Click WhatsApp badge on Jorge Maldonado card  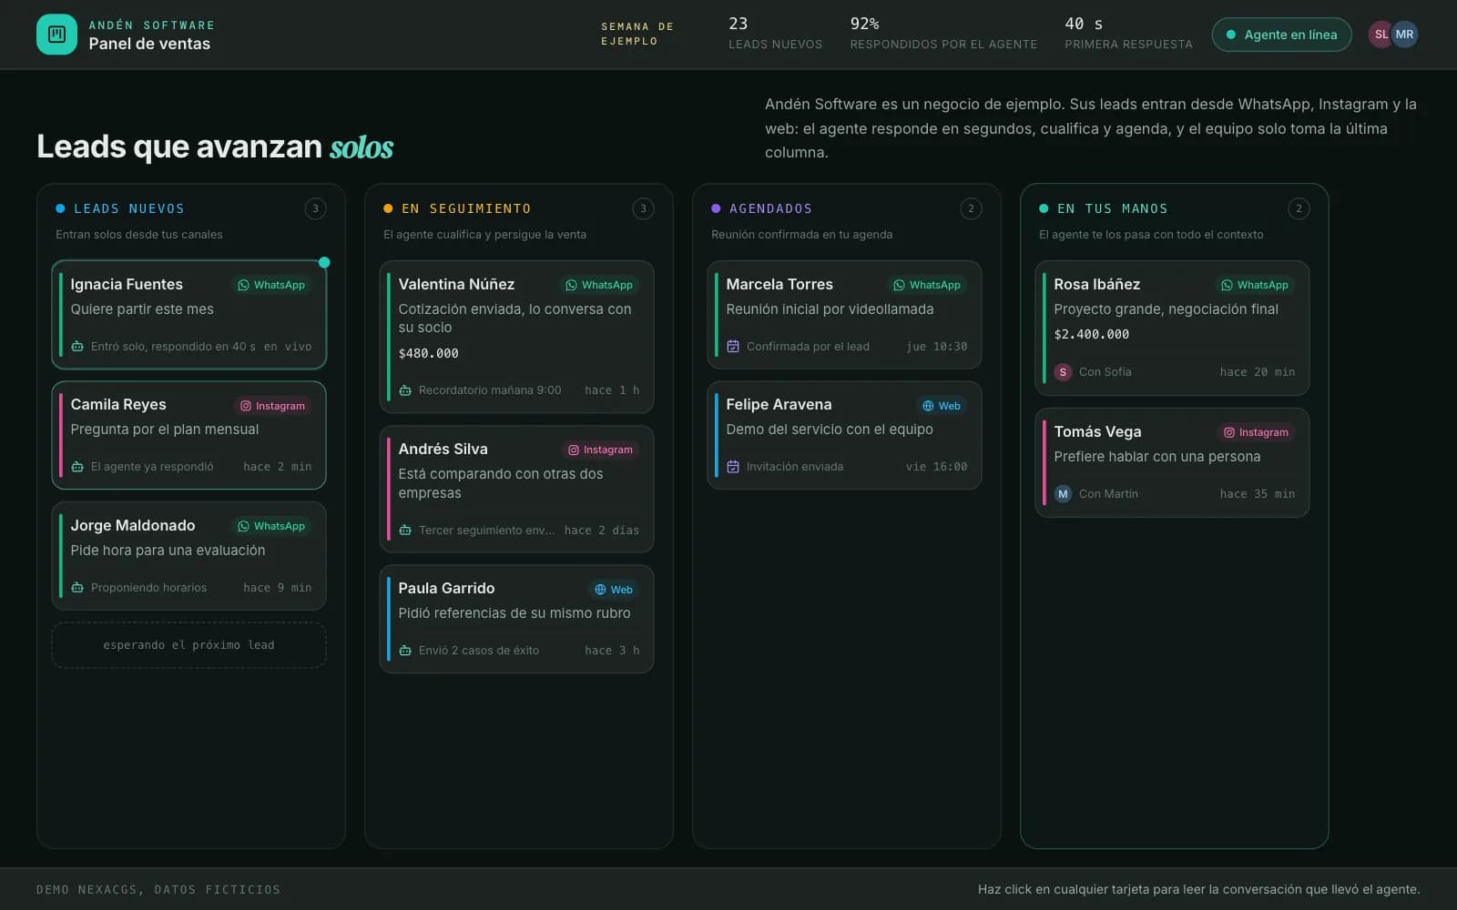tap(271, 526)
